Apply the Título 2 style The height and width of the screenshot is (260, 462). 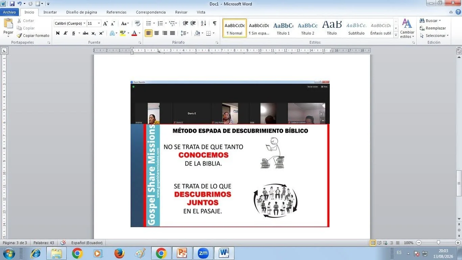pyautogui.click(x=308, y=28)
